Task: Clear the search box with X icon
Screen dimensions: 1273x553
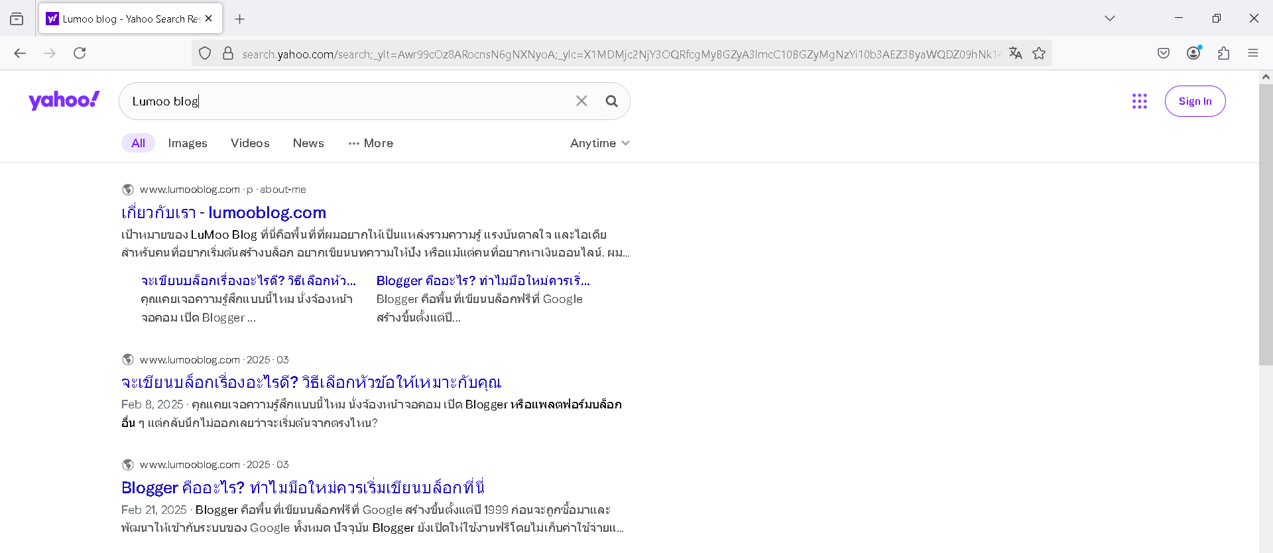Action: tap(581, 101)
